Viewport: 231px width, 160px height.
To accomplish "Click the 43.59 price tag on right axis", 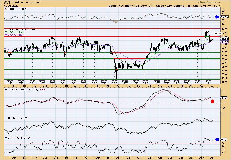I will tap(225, 39).
